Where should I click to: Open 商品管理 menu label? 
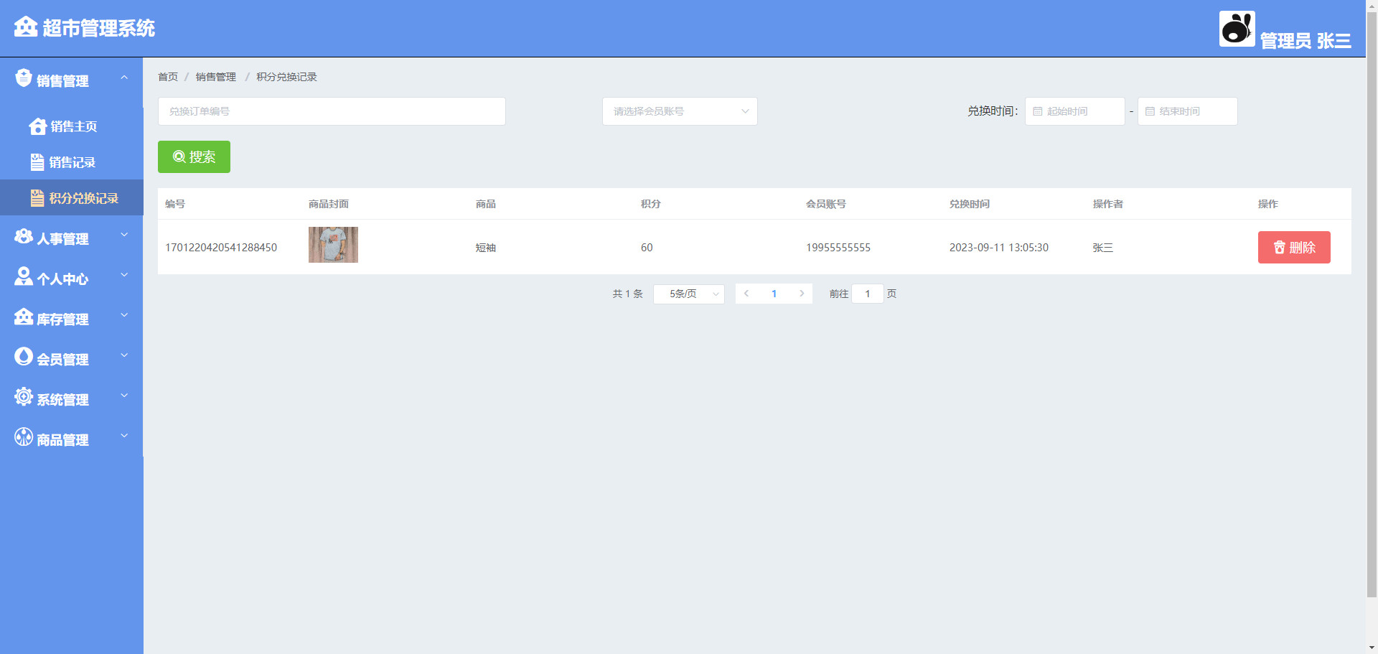point(63,440)
